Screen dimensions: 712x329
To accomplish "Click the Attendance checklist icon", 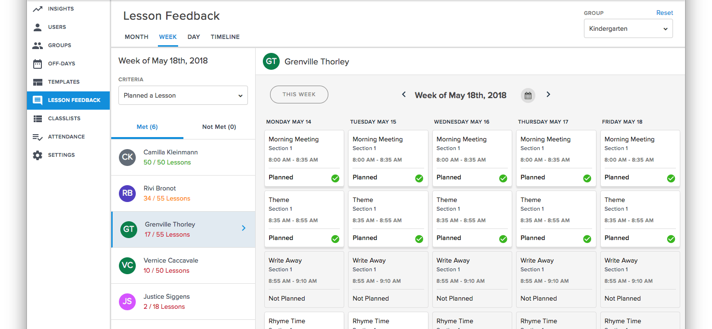I will pos(38,137).
